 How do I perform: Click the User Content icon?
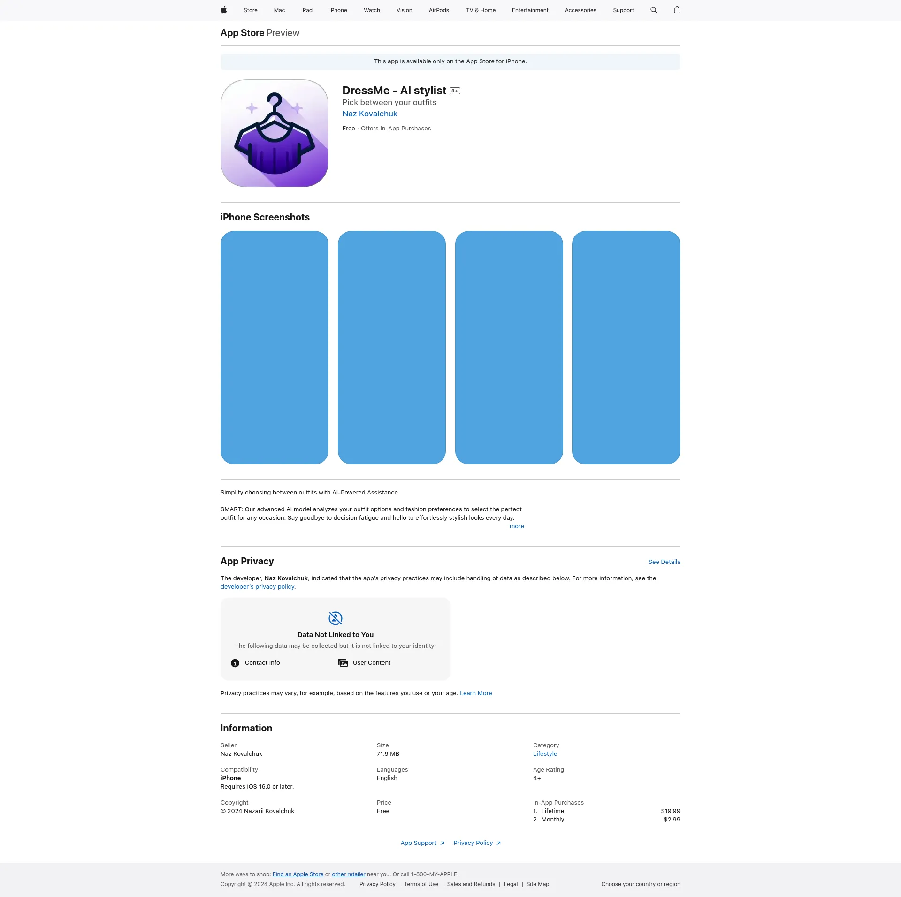click(345, 663)
